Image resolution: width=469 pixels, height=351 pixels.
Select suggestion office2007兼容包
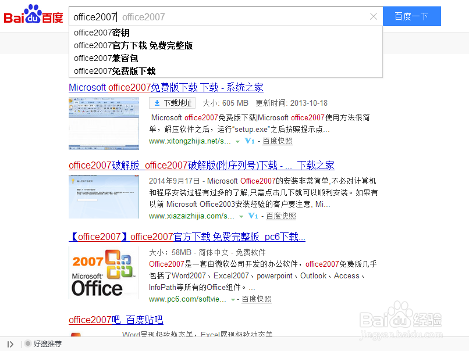coord(226,58)
